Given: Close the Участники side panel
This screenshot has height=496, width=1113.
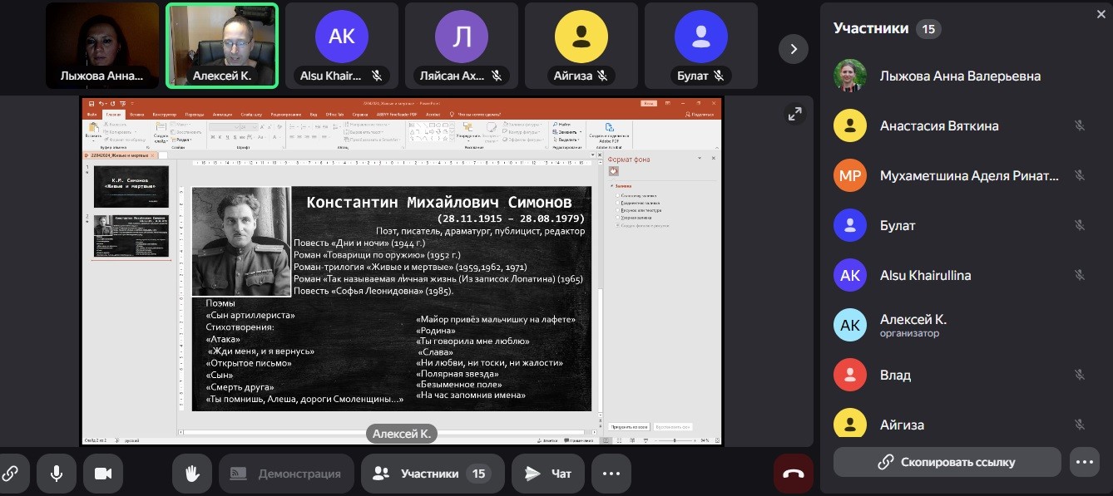Looking at the screenshot, I should (x=1101, y=13).
